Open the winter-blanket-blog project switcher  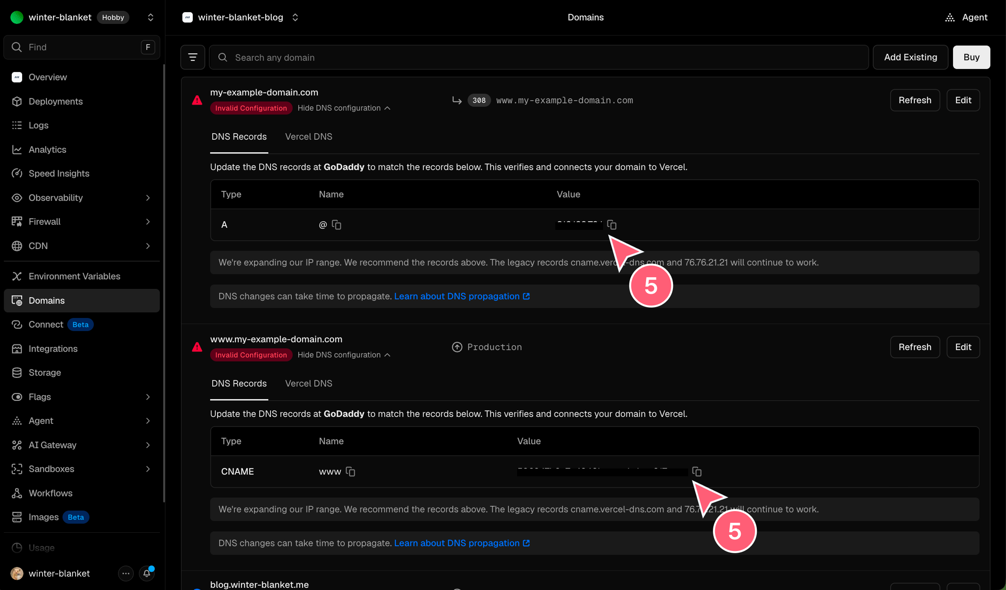click(x=295, y=17)
